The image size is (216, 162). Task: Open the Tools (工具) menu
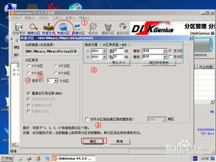tap(57, 18)
